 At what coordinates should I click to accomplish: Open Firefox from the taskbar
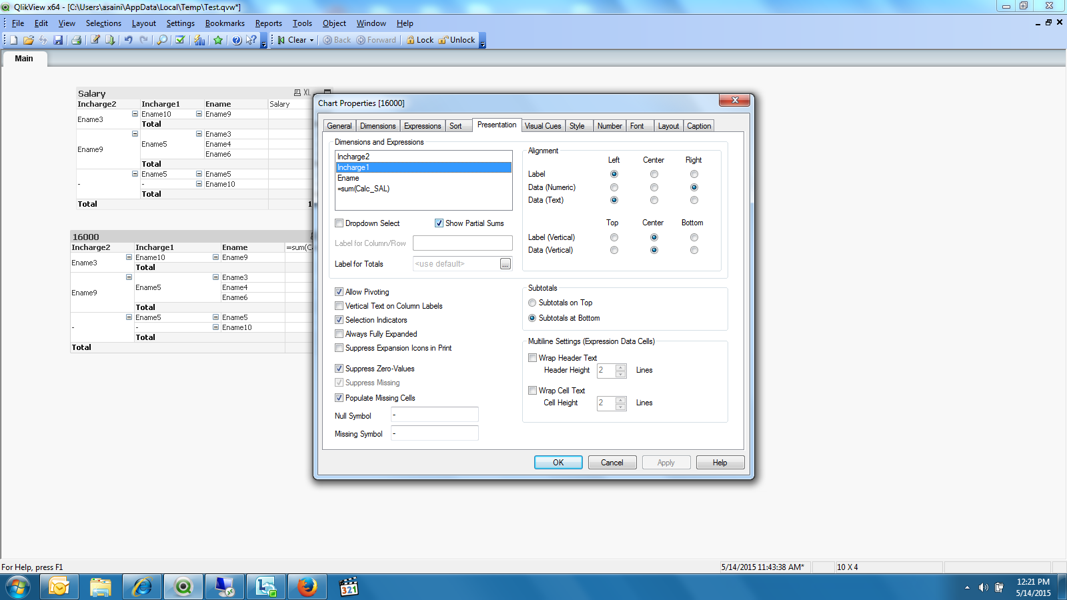click(307, 587)
